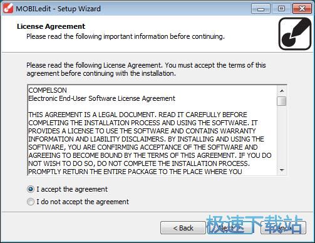Cancel the installation with Cancel button
Image resolution: width=315 pixels, height=243 pixels.
284,228
